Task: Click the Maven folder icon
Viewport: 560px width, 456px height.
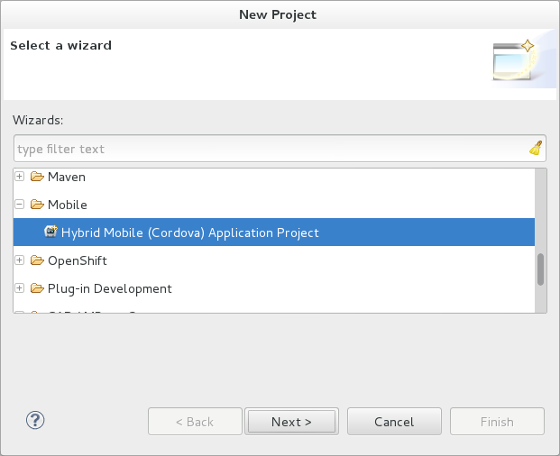Action: [x=37, y=177]
